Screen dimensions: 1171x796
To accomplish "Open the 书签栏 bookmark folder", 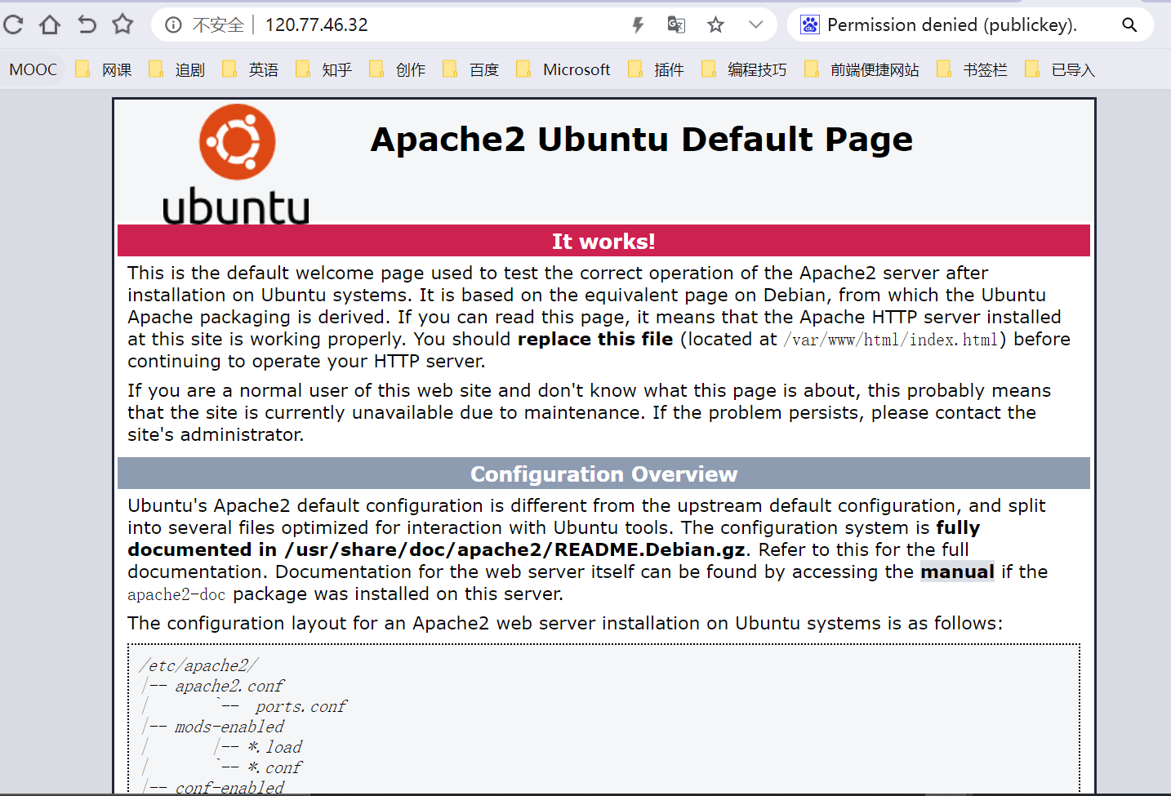I will pyautogui.click(x=972, y=69).
